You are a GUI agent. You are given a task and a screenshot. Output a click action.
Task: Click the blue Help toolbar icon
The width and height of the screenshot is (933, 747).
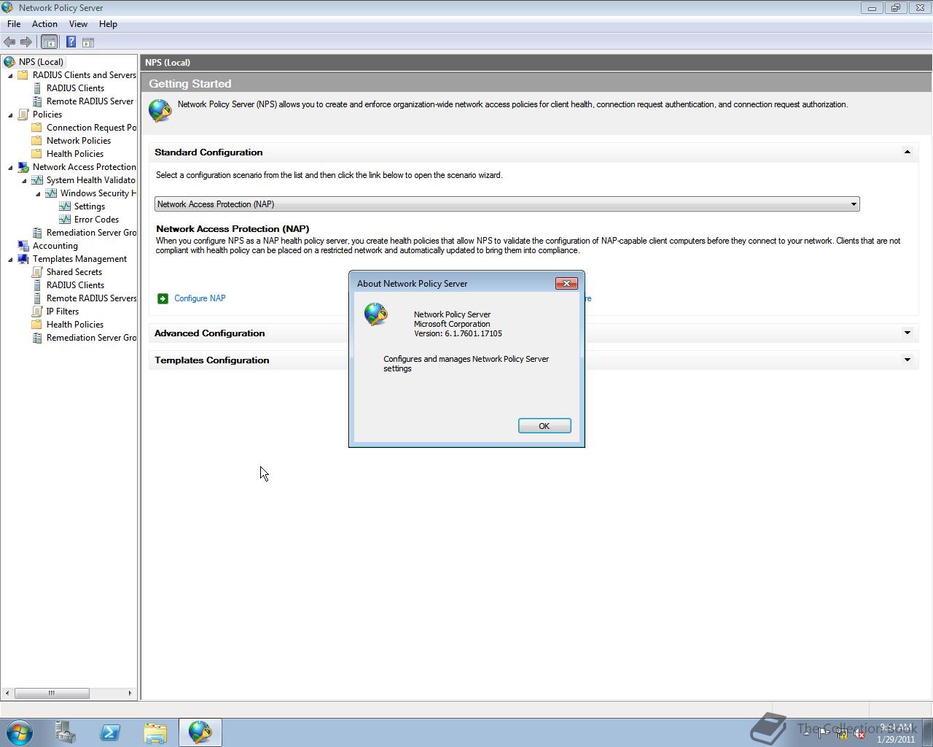(x=71, y=42)
